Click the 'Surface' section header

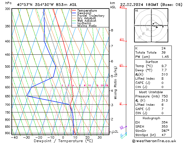pyautogui.click(x=151, y=62)
